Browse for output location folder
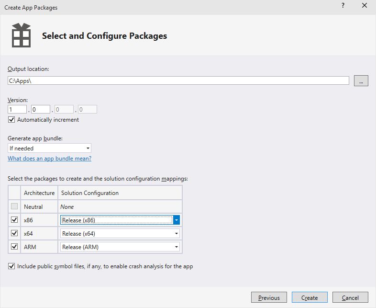Screen dimensions: 376x308 tap(361, 81)
